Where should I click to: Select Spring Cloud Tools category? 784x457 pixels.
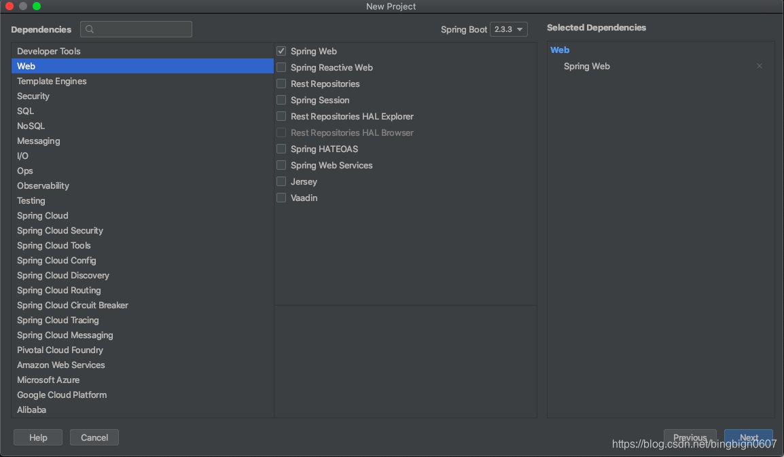tap(143, 246)
